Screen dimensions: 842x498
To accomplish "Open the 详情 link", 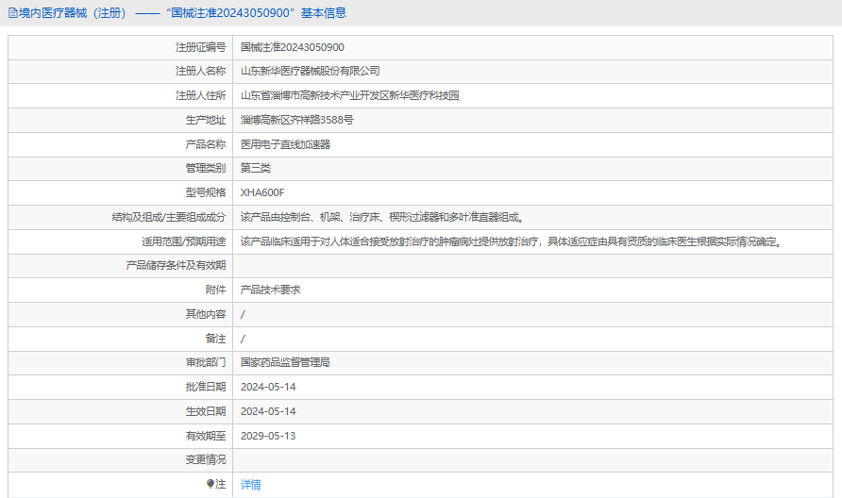I will click(251, 485).
